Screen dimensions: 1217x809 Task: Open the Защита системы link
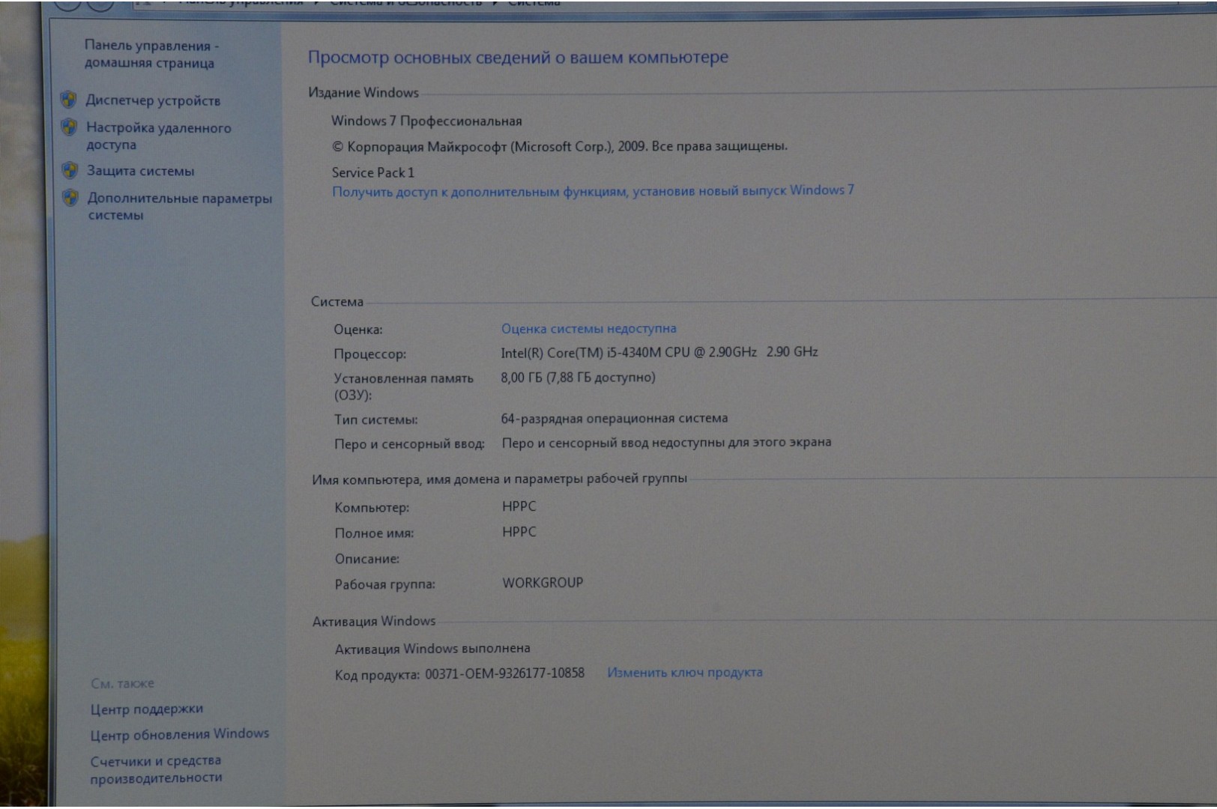(x=140, y=171)
